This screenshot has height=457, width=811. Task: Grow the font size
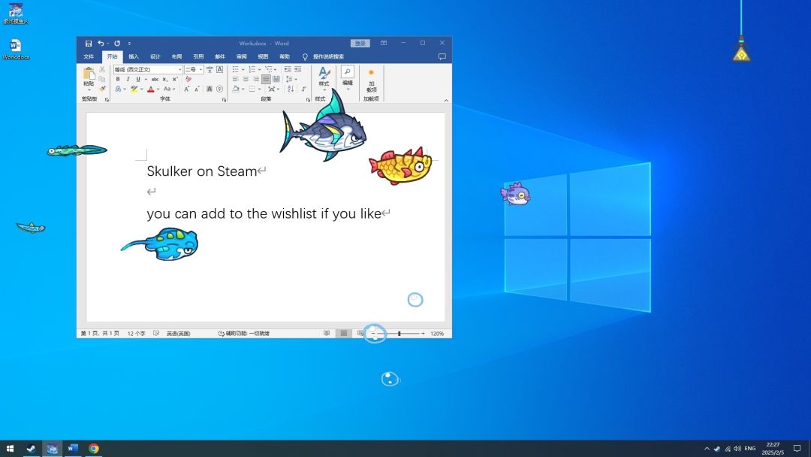click(186, 89)
